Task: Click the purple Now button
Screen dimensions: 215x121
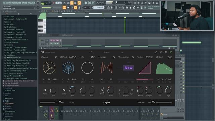Action: click(128, 68)
